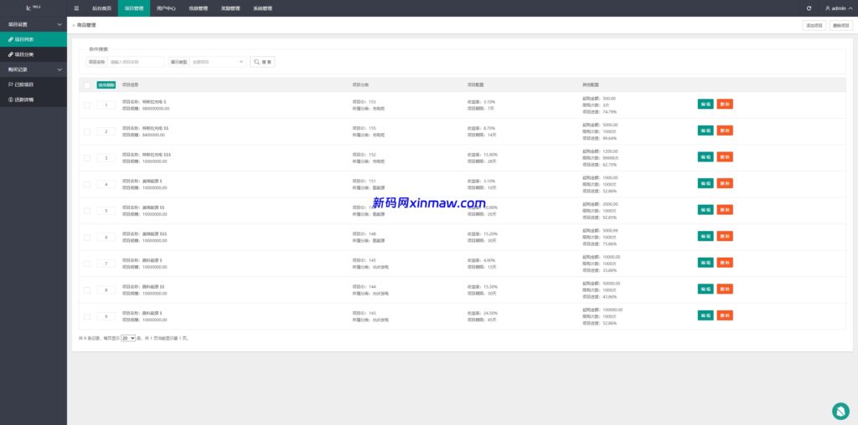
Task: Click the sort order box showing 1
Action: [x=106, y=105]
